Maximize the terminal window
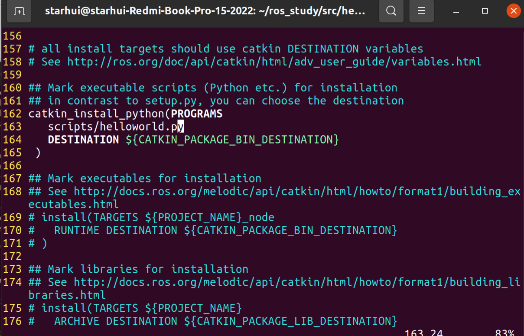Image resolution: width=524 pixels, height=336 pixels. 485,11
